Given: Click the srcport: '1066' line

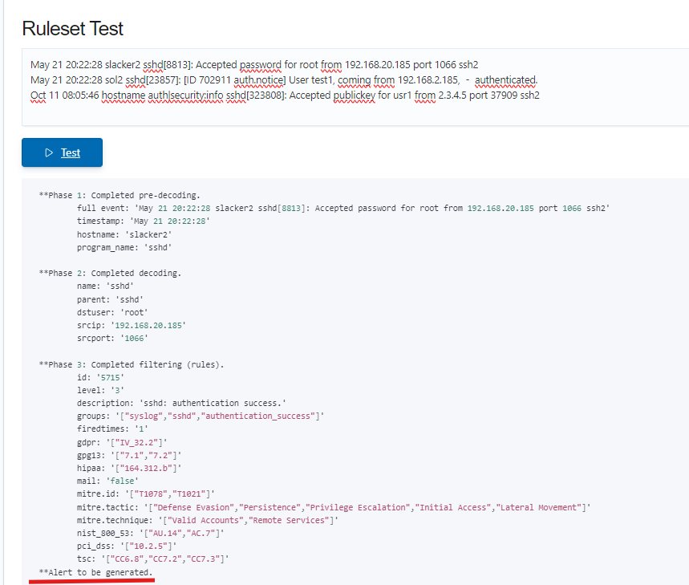Looking at the screenshot, I should click(112, 339).
